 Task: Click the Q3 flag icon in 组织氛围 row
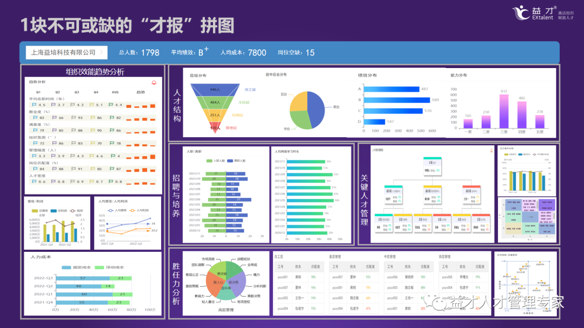click(x=73, y=143)
